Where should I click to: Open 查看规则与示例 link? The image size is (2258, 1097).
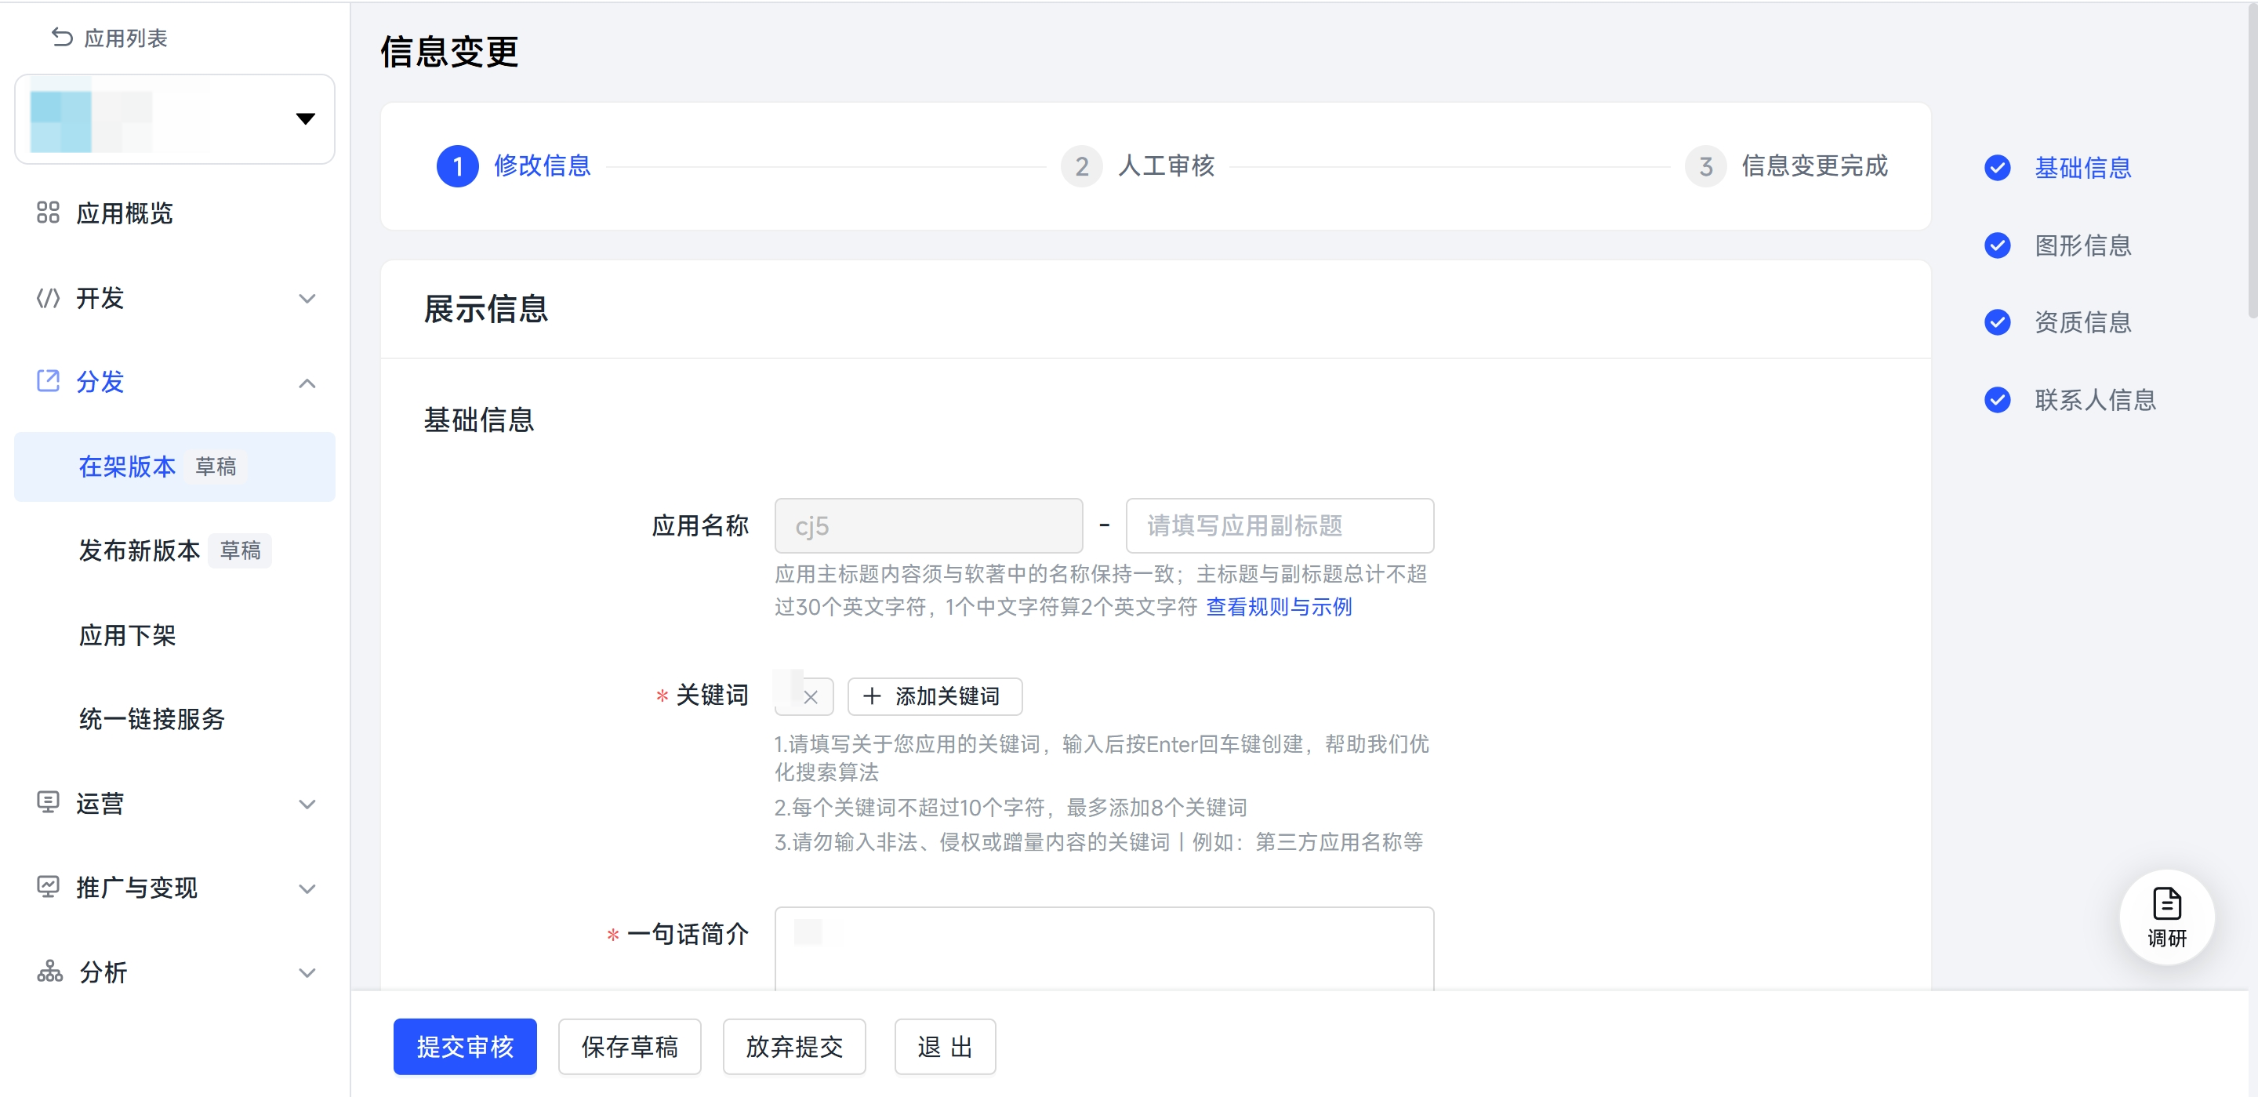pos(1279,607)
